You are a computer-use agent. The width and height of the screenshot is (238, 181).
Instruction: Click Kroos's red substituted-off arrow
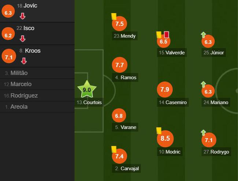(24, 61)
